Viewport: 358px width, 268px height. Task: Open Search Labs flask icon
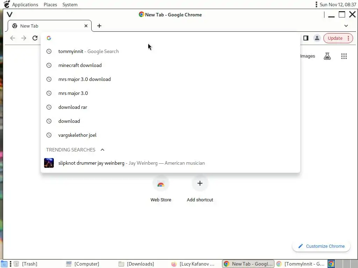pos(327,56)
